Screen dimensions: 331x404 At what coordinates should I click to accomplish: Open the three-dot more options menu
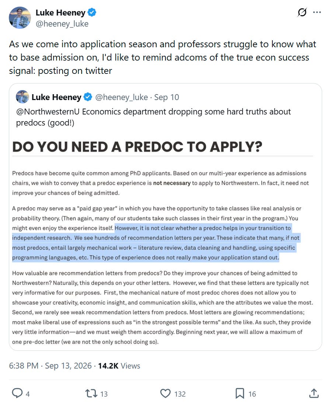317,12
